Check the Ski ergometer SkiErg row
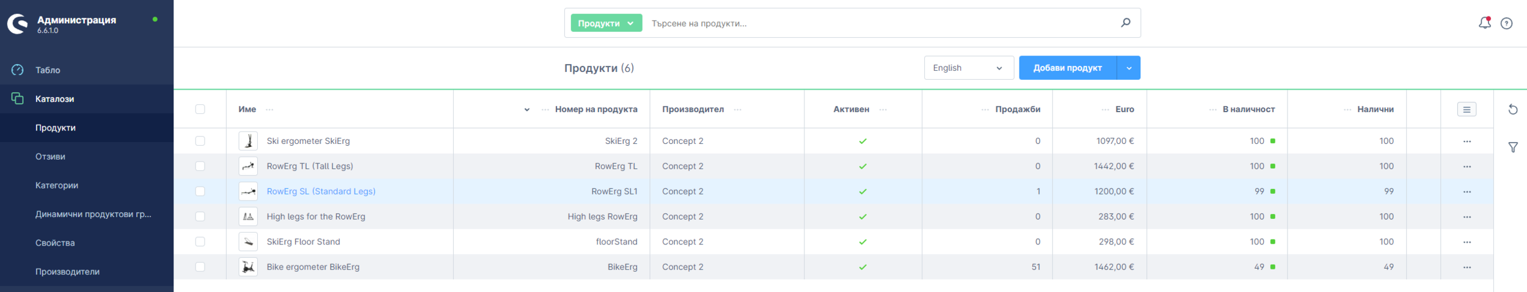1527x292 pixels. click(200, 141)
